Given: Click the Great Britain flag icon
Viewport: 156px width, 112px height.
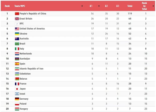Looking at the screenshot, I should pos(17,19).
